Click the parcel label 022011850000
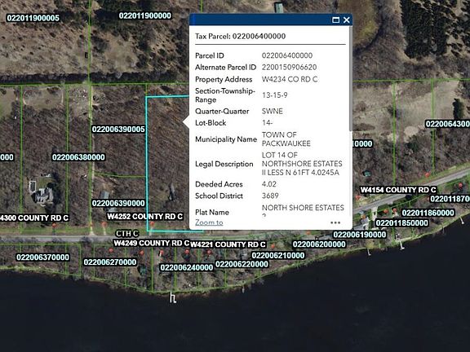The image size is (470, 352). click(x=402, y=223)
